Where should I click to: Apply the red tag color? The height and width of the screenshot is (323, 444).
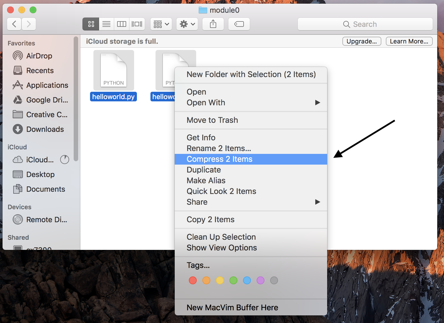193,280
